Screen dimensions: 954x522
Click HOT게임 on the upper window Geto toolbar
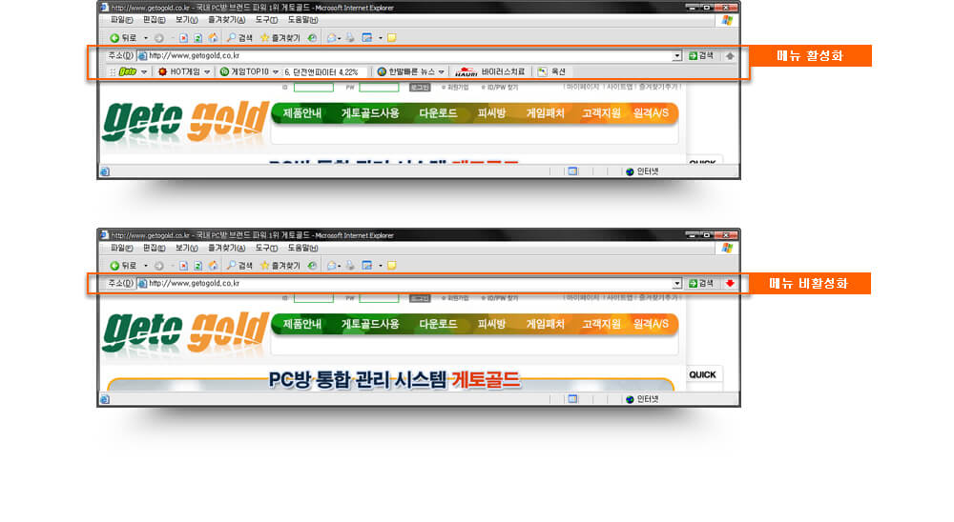(x=179, y=71)
